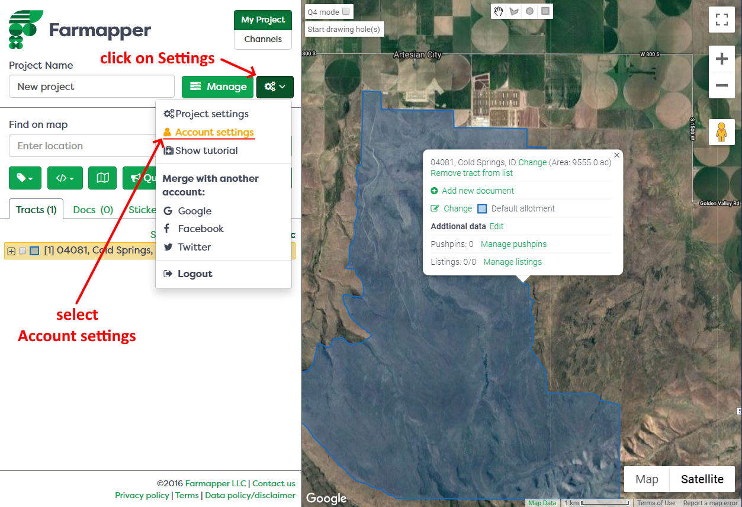
Task: Choose Account settings in the dropdown
Action: 208,132
